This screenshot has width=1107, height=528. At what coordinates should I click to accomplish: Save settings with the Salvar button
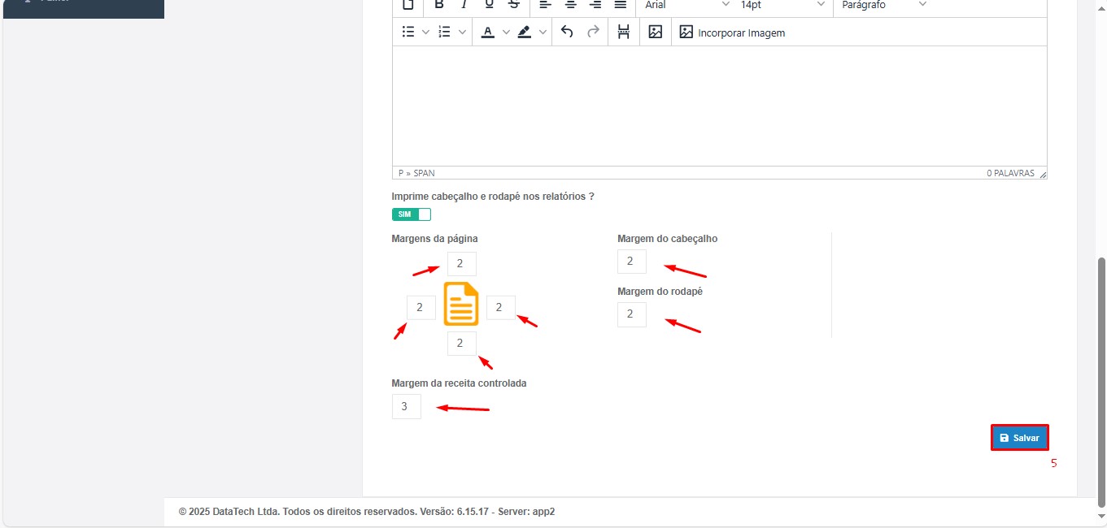pyautogui.click(x=1020, y=438)
